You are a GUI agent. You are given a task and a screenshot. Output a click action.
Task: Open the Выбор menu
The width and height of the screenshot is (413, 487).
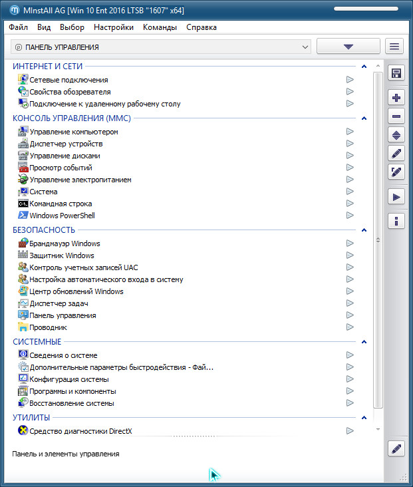pos(72,27)
